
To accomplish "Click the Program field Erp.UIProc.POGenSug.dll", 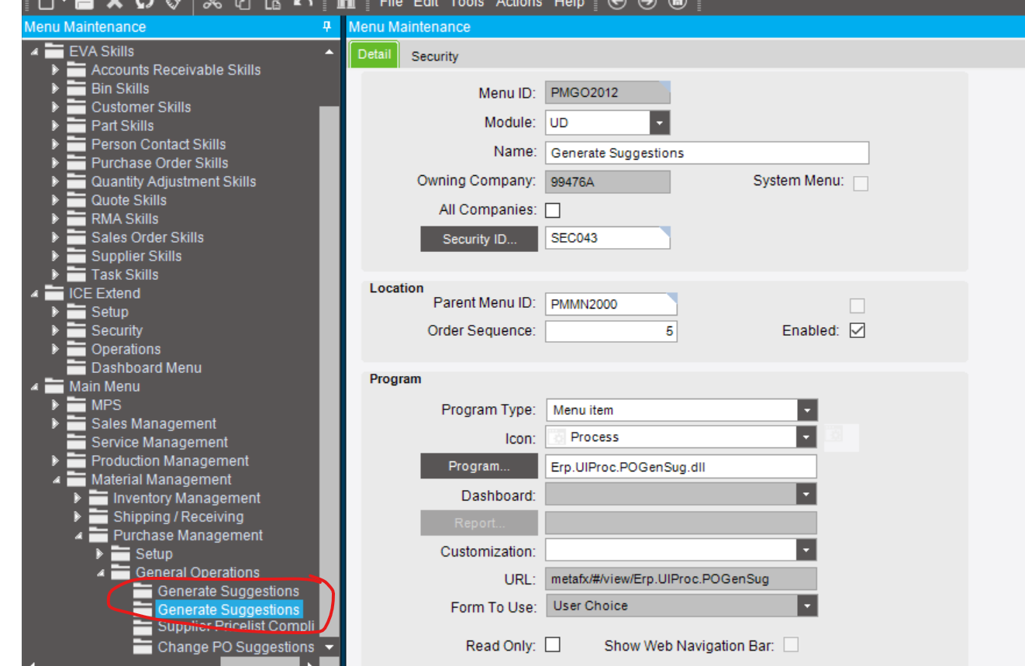I will (681, 467).
